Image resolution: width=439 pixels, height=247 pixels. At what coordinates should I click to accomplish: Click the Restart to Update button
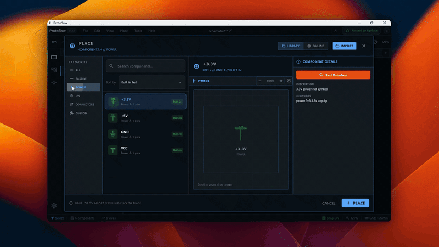362,31
